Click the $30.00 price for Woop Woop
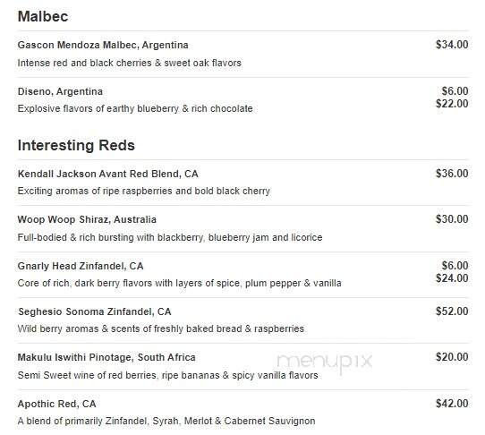 tap(452, 219)
